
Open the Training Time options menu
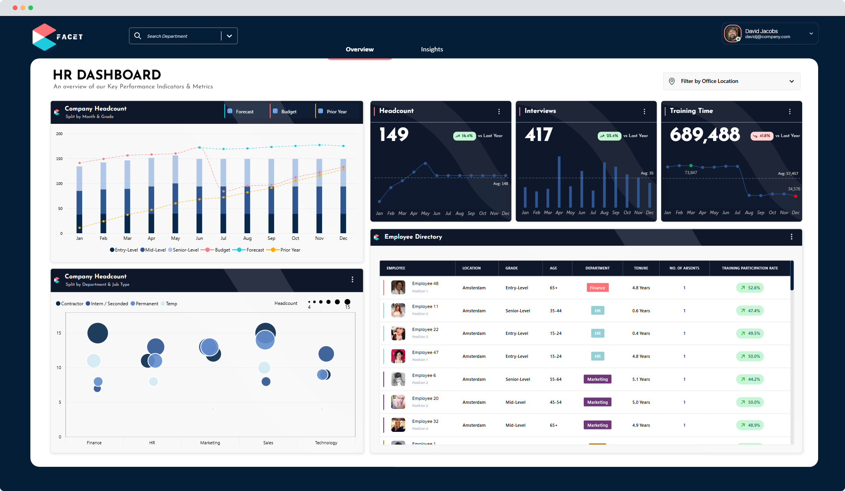point(790,111)
